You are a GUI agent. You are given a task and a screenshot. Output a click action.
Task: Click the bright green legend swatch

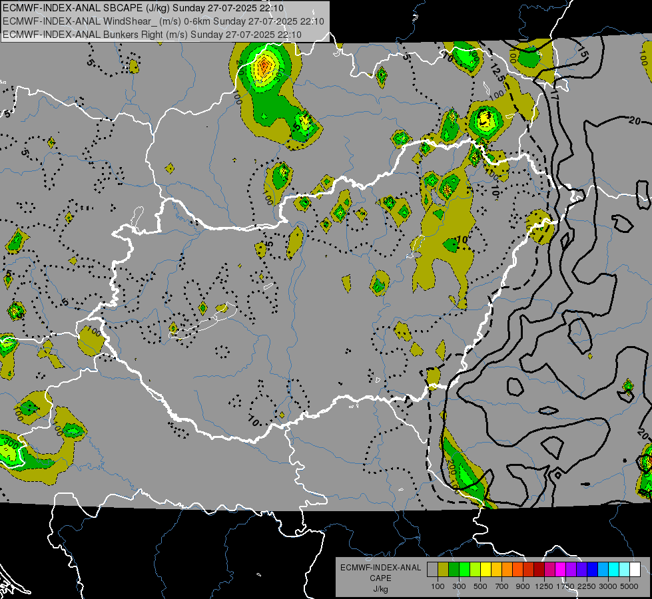pos(465,569)
